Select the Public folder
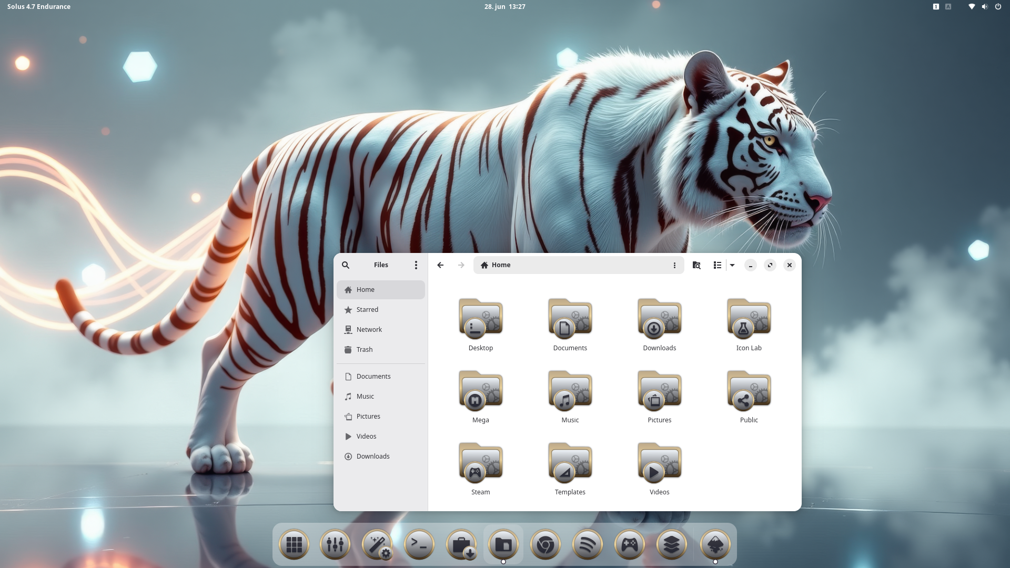The width and height of the screenshot is (1010, 568). [749, 391]
